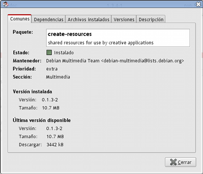Click the priority value 'extra'
The image size is (203, 174).
pyautogui.click(x=52, y=69)
